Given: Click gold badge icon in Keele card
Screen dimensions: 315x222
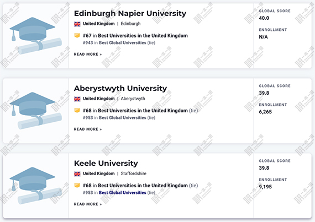Looking at the screenshot, I should point(77,185).
